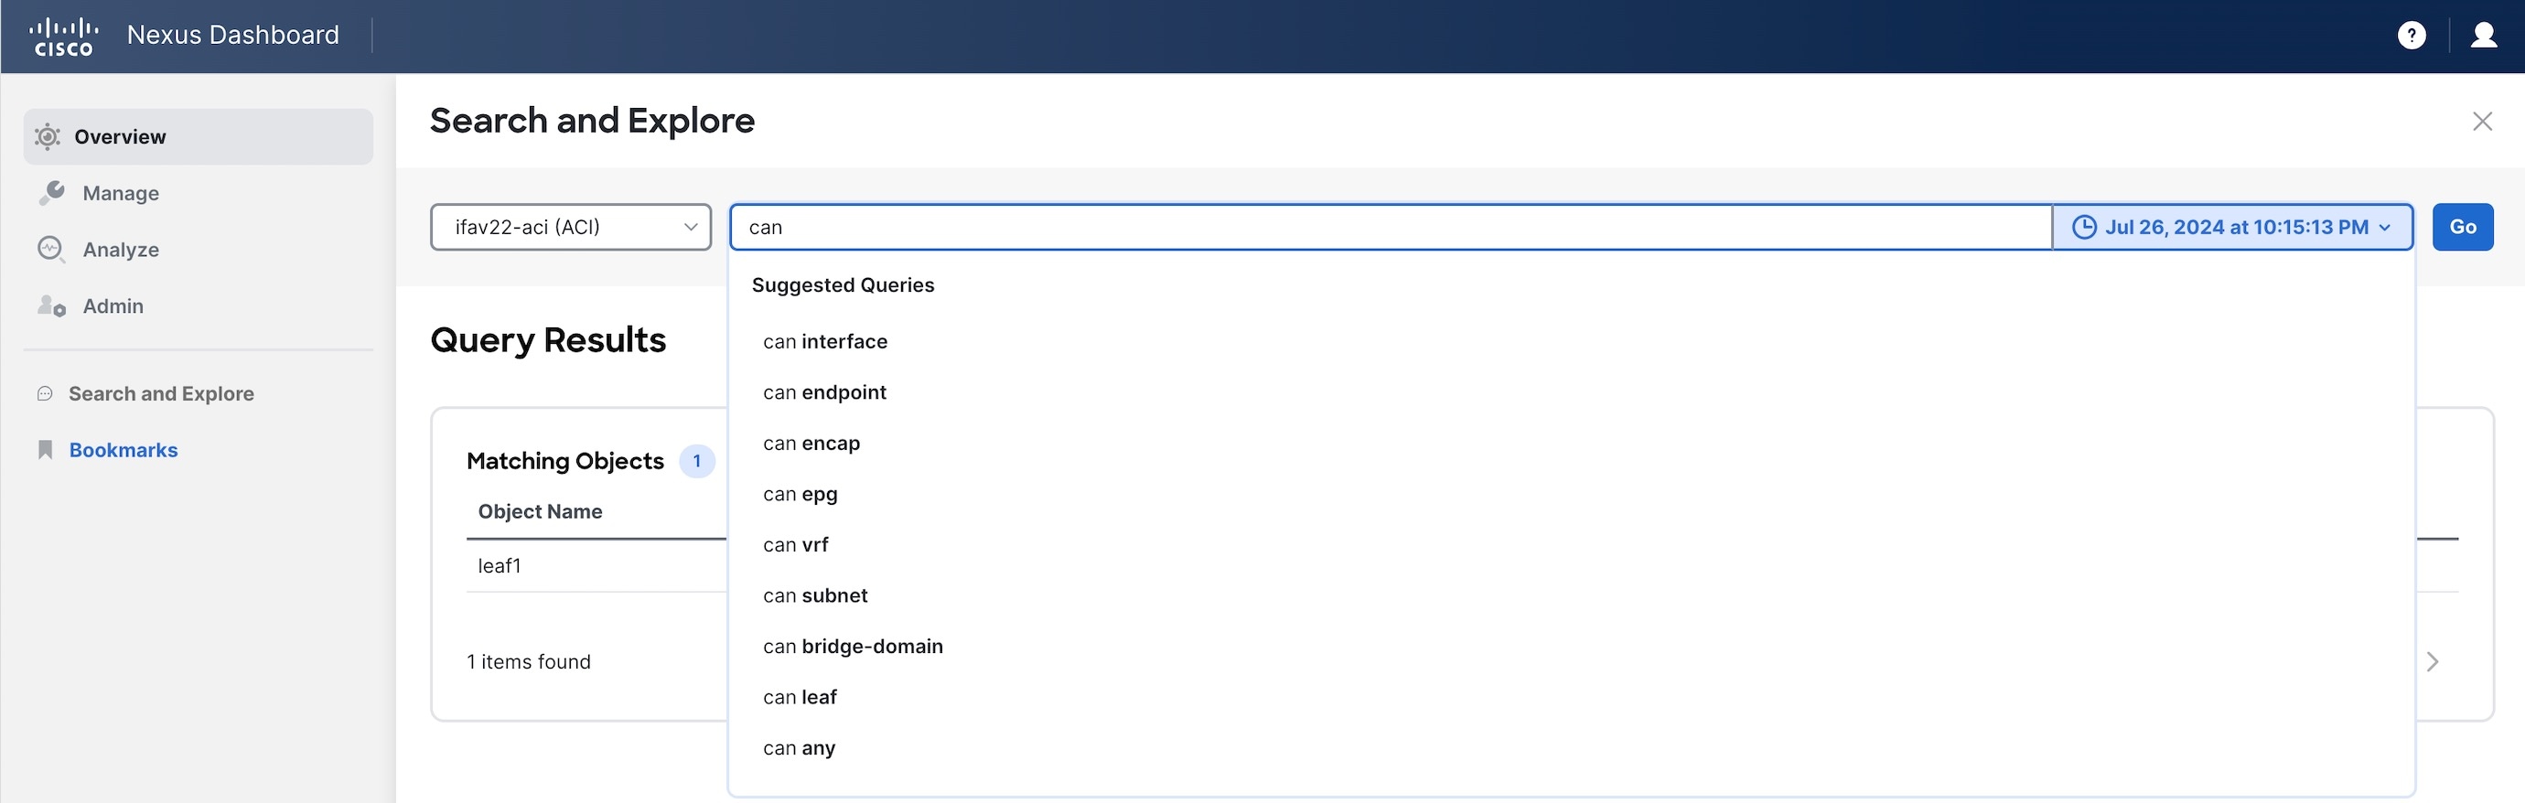Screen dimensions: 2525x803
Task: Select suggestion "can subnet"
Action: point(814,596)
